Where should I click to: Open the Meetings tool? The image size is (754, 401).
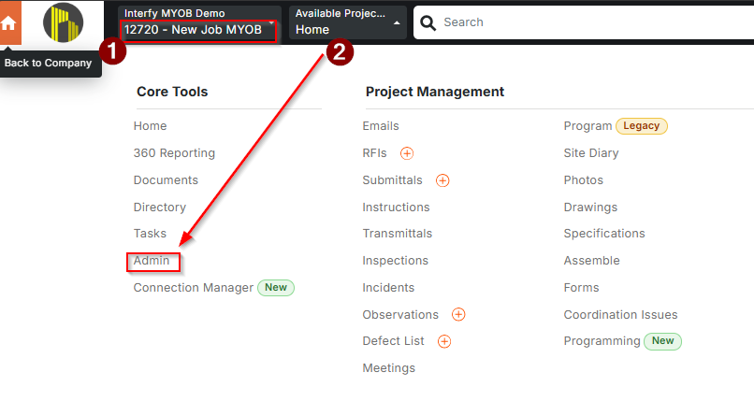[388, 368]
